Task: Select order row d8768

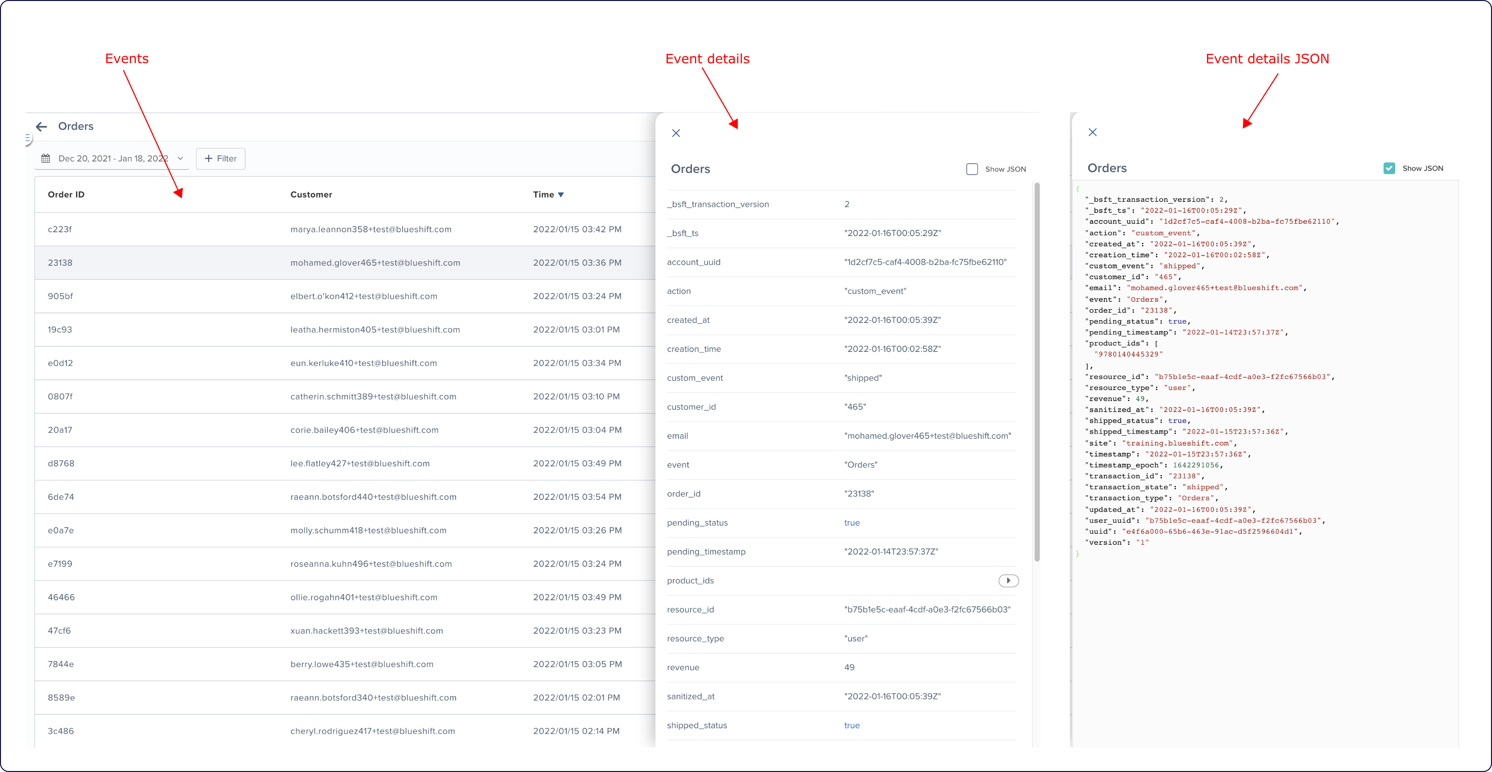Action: [344, 463]
